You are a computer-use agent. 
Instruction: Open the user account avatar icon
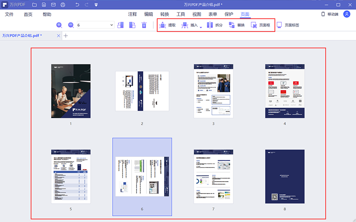(347, 14)
